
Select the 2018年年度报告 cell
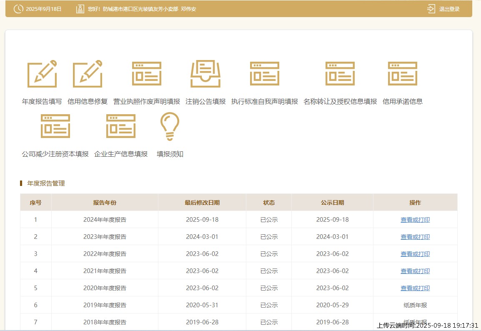[105, 322]
